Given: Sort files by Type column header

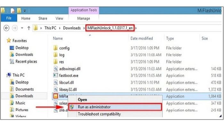Looking at the screenshot, I should (x=170, y=38).
